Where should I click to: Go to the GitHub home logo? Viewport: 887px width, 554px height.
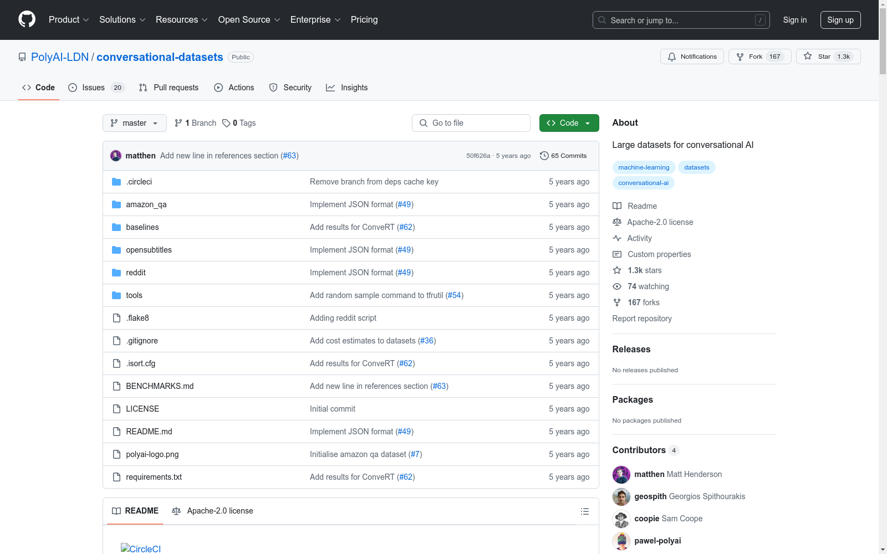[27, 19]
